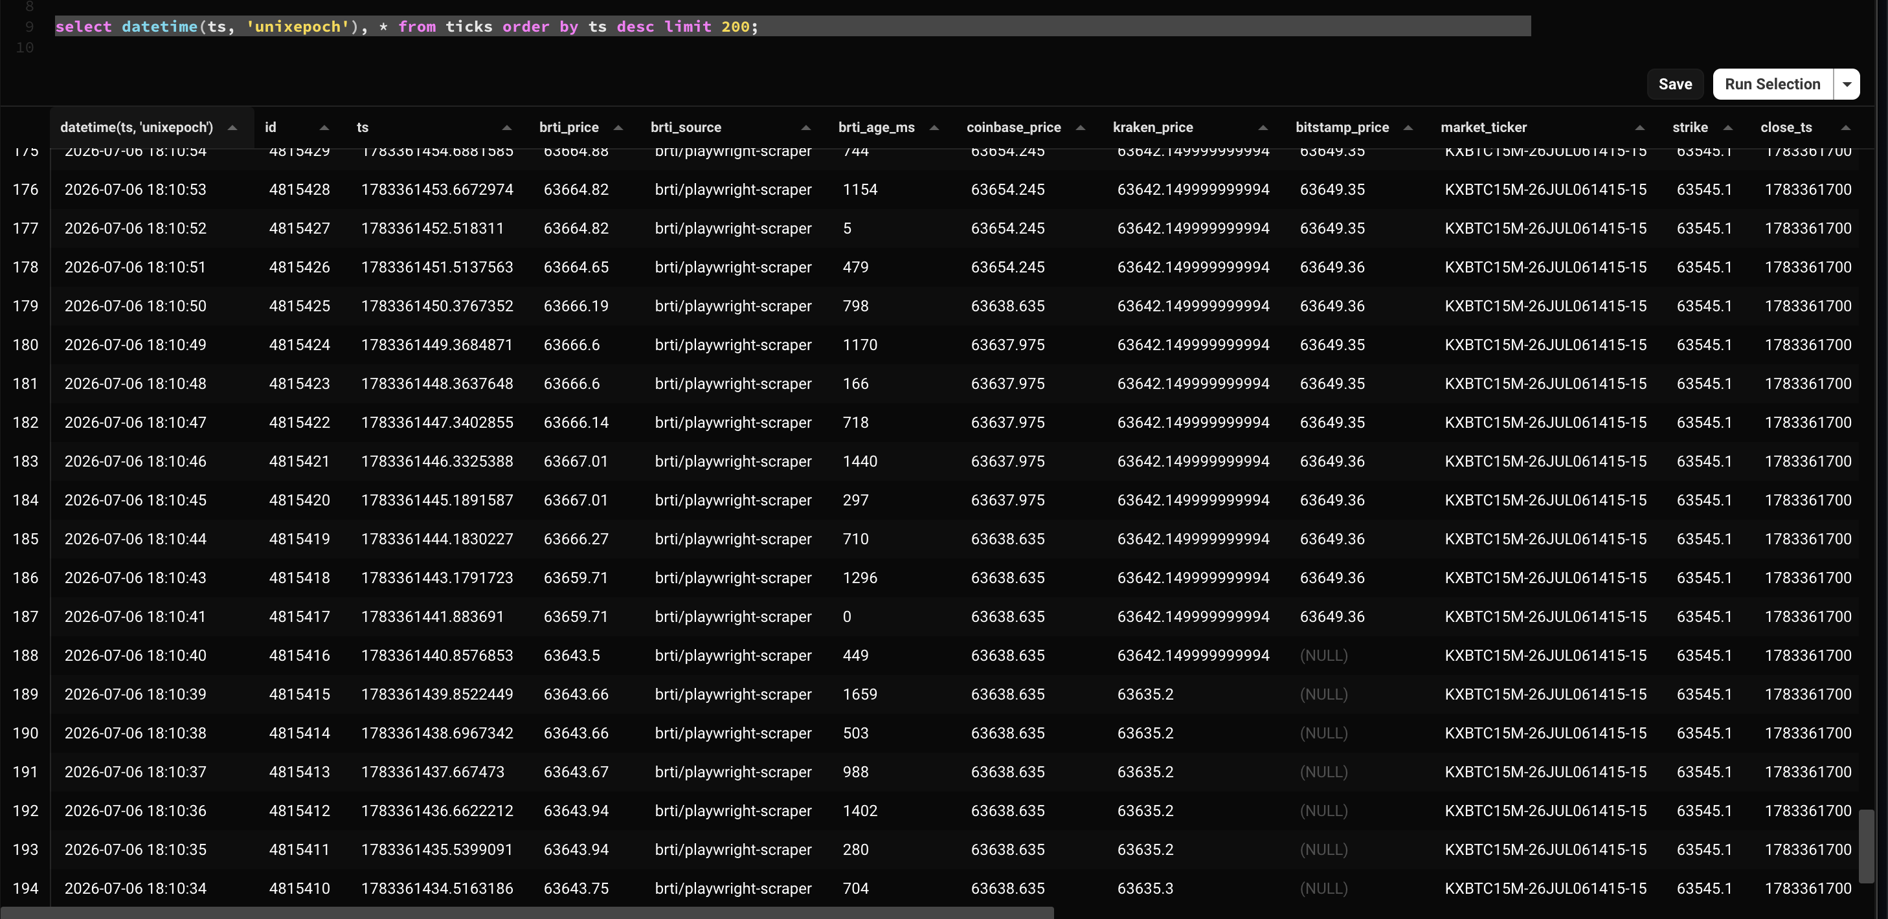Sort by the brti_price column arrow

click(618, 127)
